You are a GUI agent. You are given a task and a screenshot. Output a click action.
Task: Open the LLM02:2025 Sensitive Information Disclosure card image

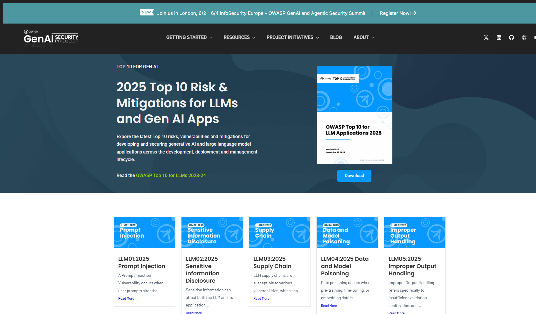(212, 233)
